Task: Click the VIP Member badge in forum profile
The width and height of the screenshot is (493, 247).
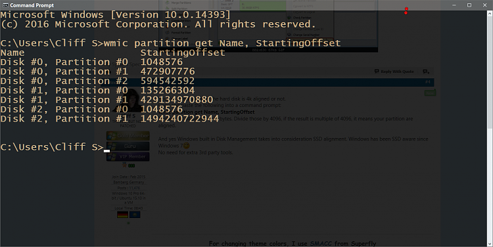Action: [x=128, y=156]
